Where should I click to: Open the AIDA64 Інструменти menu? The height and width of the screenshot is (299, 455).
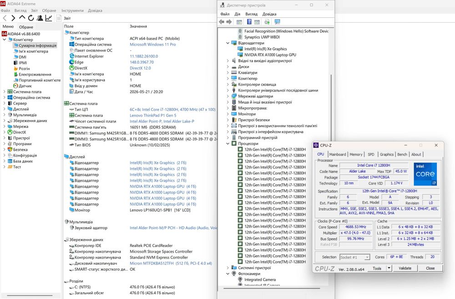pos(72,10)
